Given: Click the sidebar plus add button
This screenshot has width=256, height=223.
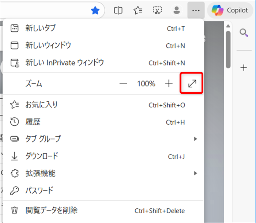Looking at the screenshot, I should click(244, 68).
